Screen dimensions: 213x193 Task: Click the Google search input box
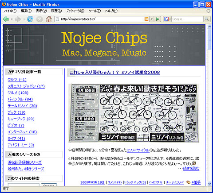pyautogui.click(x=187, y=19)
